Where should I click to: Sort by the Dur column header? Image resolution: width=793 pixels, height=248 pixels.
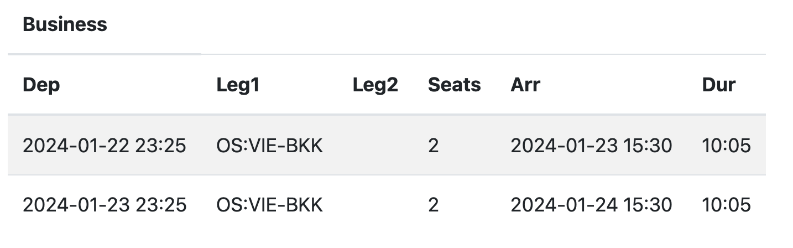pos(718,85)
